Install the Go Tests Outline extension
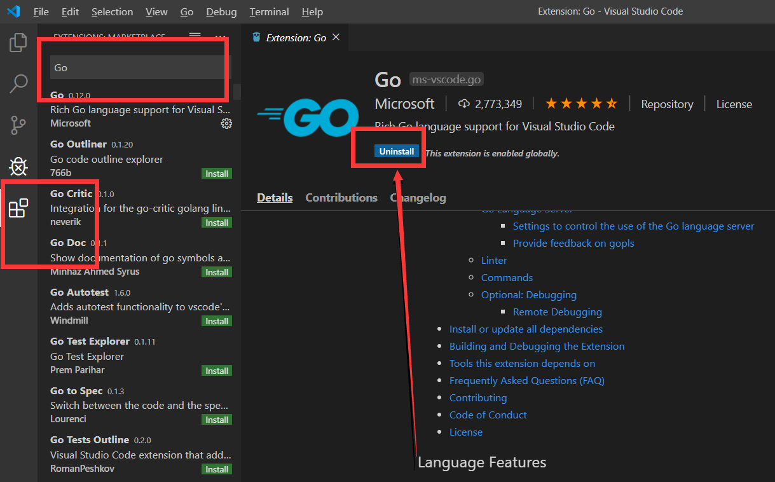Screen dimensions: 775x482 click(217, 469)
